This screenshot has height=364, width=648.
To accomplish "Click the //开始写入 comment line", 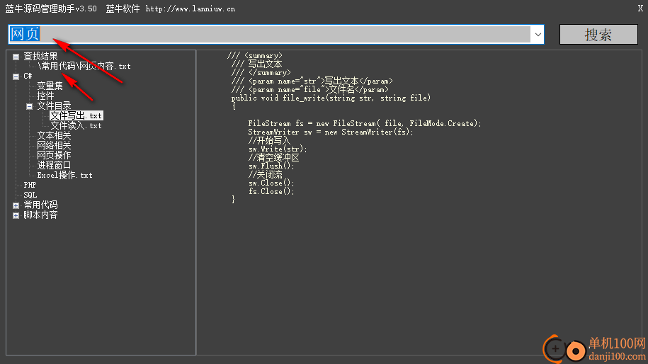I will (269, 140).
